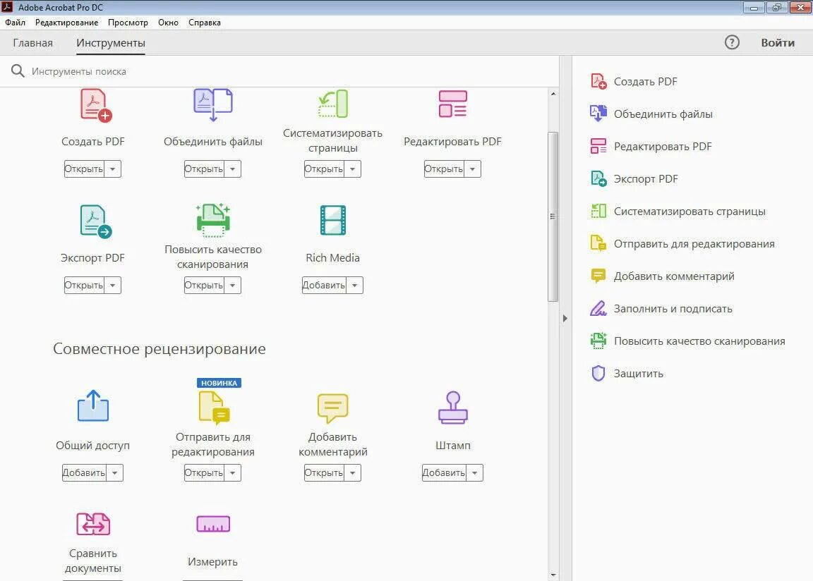The width and height of the screenshot is (813, 581).
Task: Click Добавить button under Rich Media
Action: point(324,286)
